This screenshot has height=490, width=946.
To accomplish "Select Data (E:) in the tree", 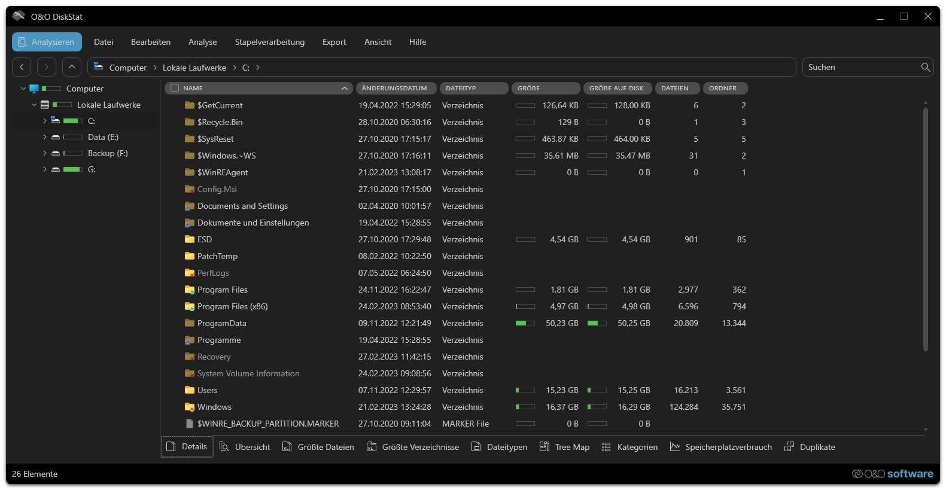I will click(103, 137).
